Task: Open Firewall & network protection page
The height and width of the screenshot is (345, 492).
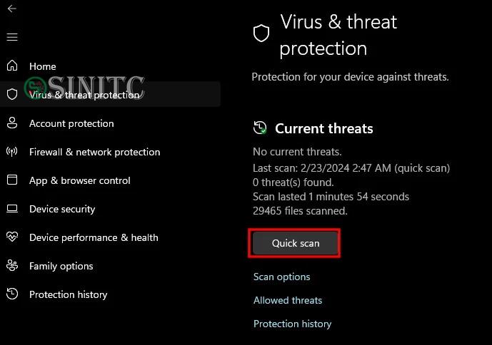Action: coord(94,152)
